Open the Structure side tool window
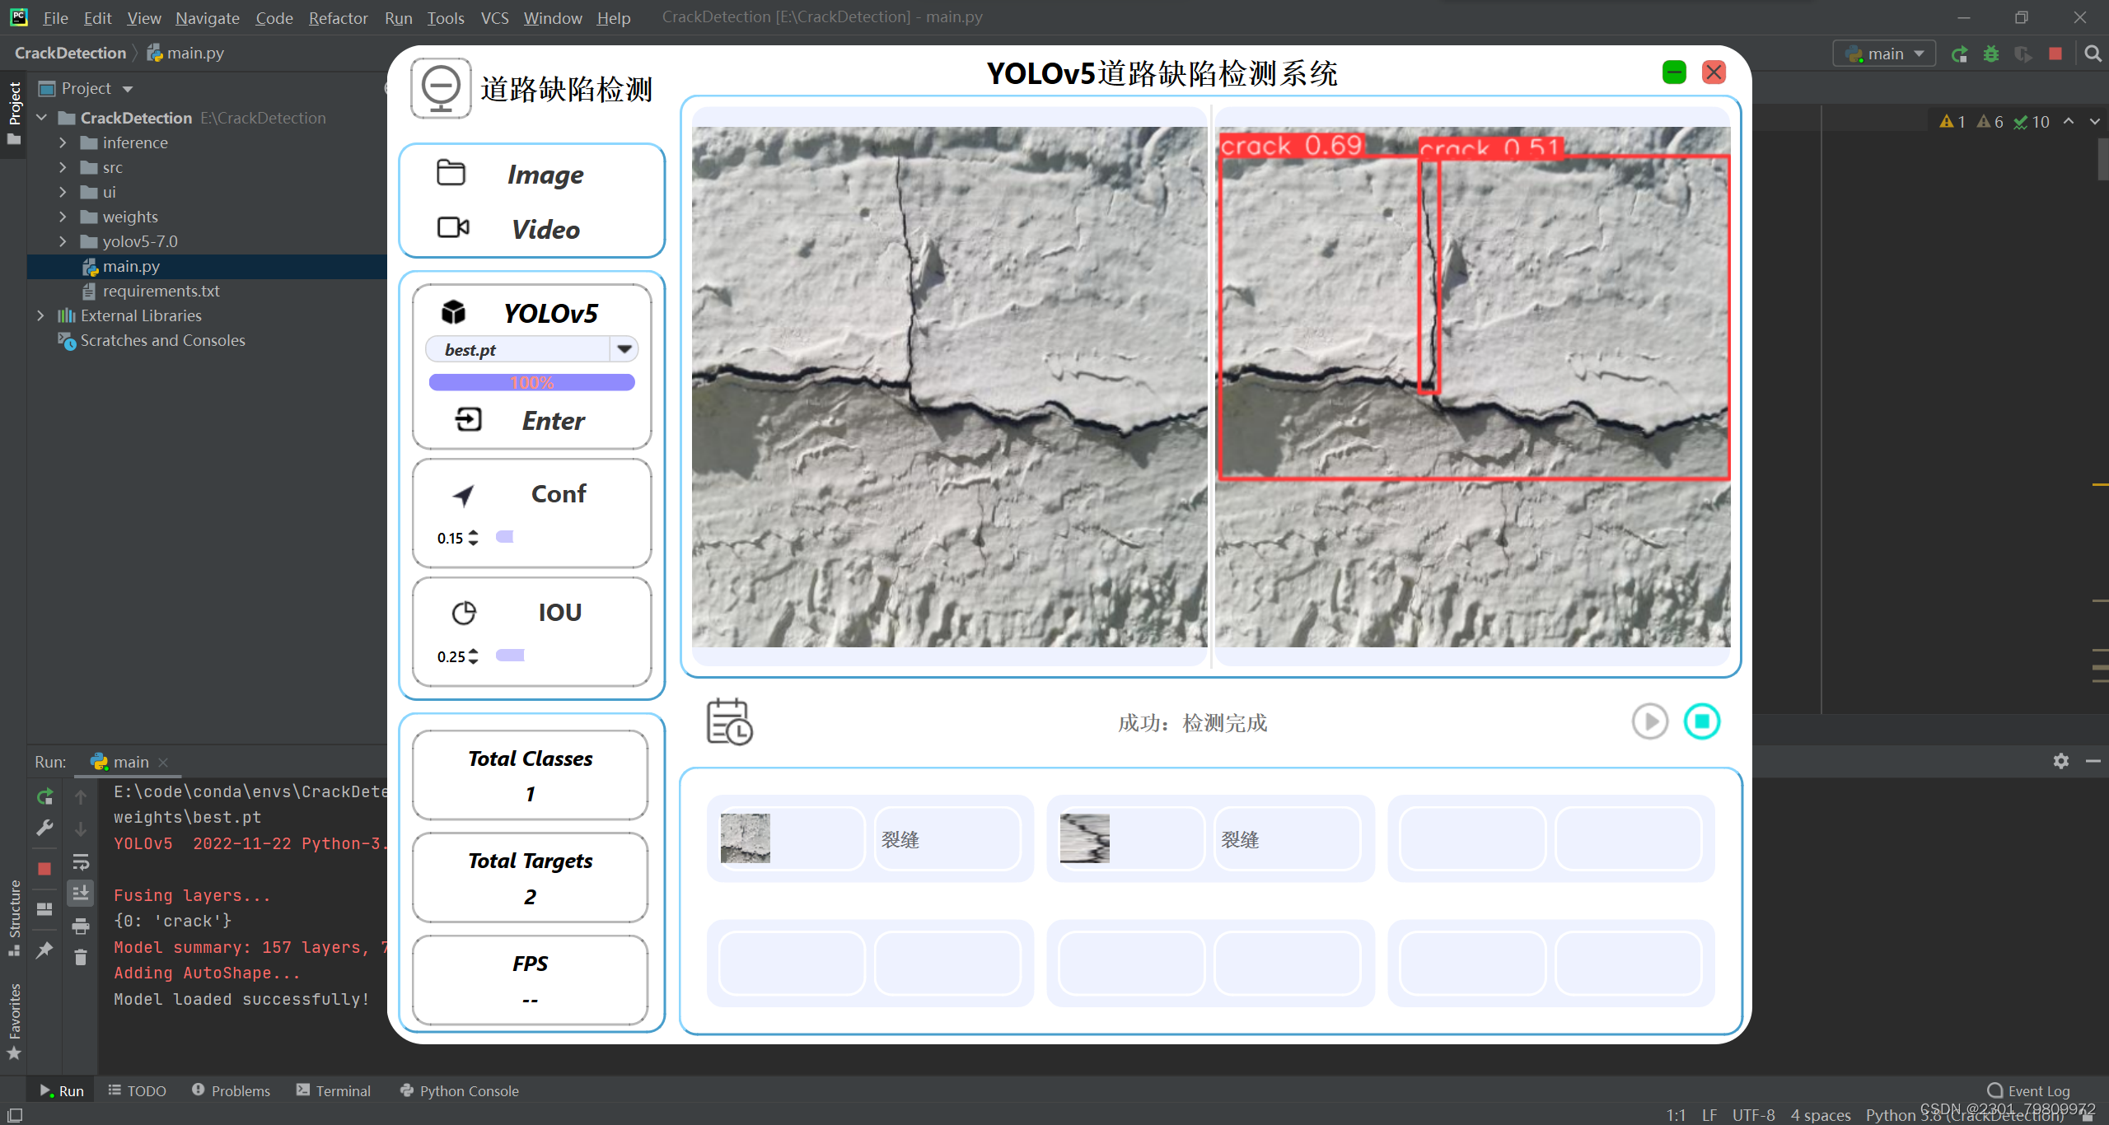 pos(14,917)
